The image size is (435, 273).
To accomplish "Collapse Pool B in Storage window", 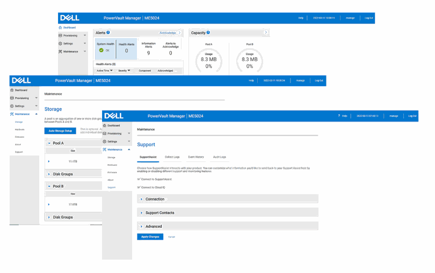I will click(x=49, y=186).
